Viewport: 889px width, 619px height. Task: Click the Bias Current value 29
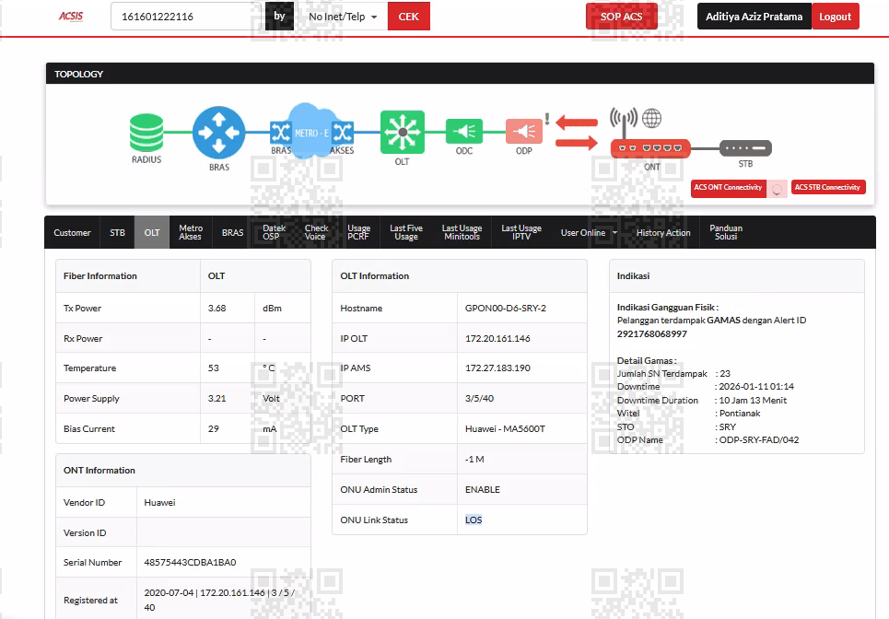point(213,429)
